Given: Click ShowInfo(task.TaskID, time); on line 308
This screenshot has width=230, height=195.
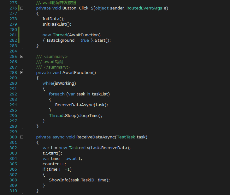Looking at the screenshot, I should point(80,180).
